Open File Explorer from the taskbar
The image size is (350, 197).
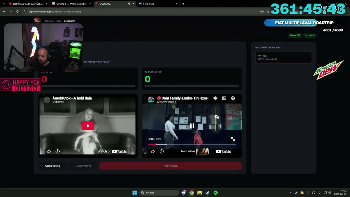click(x=200, y=193)
